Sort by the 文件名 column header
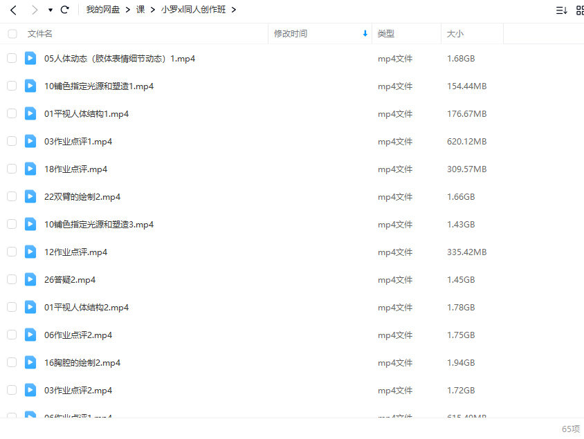584x439 pixels. (40, 34)
